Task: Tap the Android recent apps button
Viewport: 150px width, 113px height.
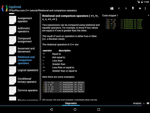Action: [99, 109]
